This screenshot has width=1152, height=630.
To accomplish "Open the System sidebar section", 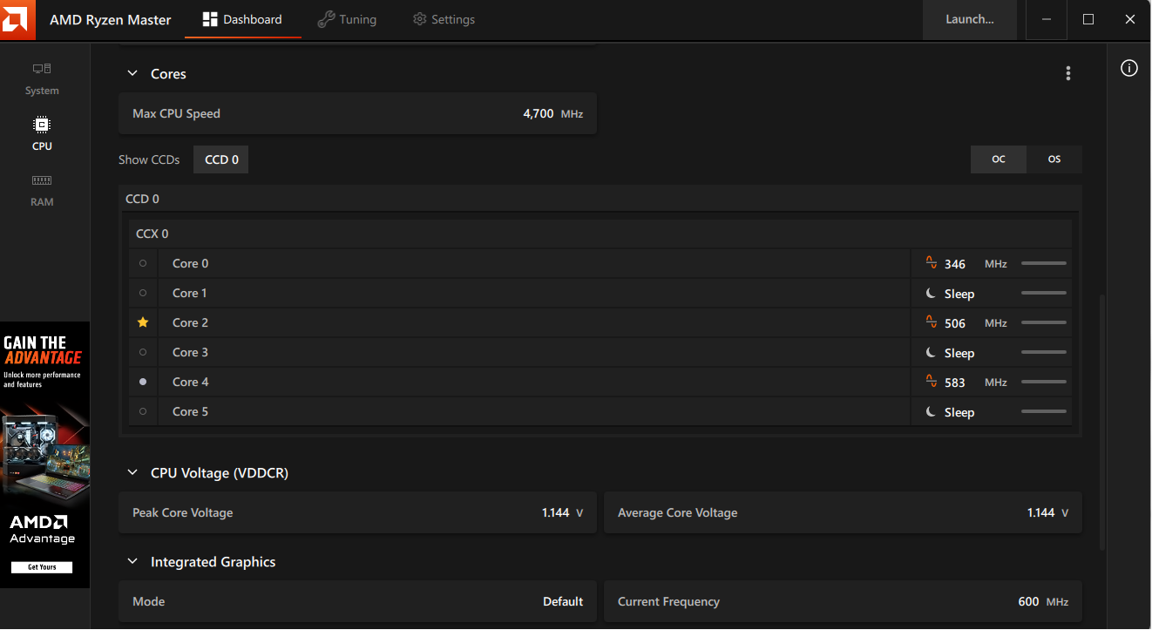I will (x=42, y=79).
